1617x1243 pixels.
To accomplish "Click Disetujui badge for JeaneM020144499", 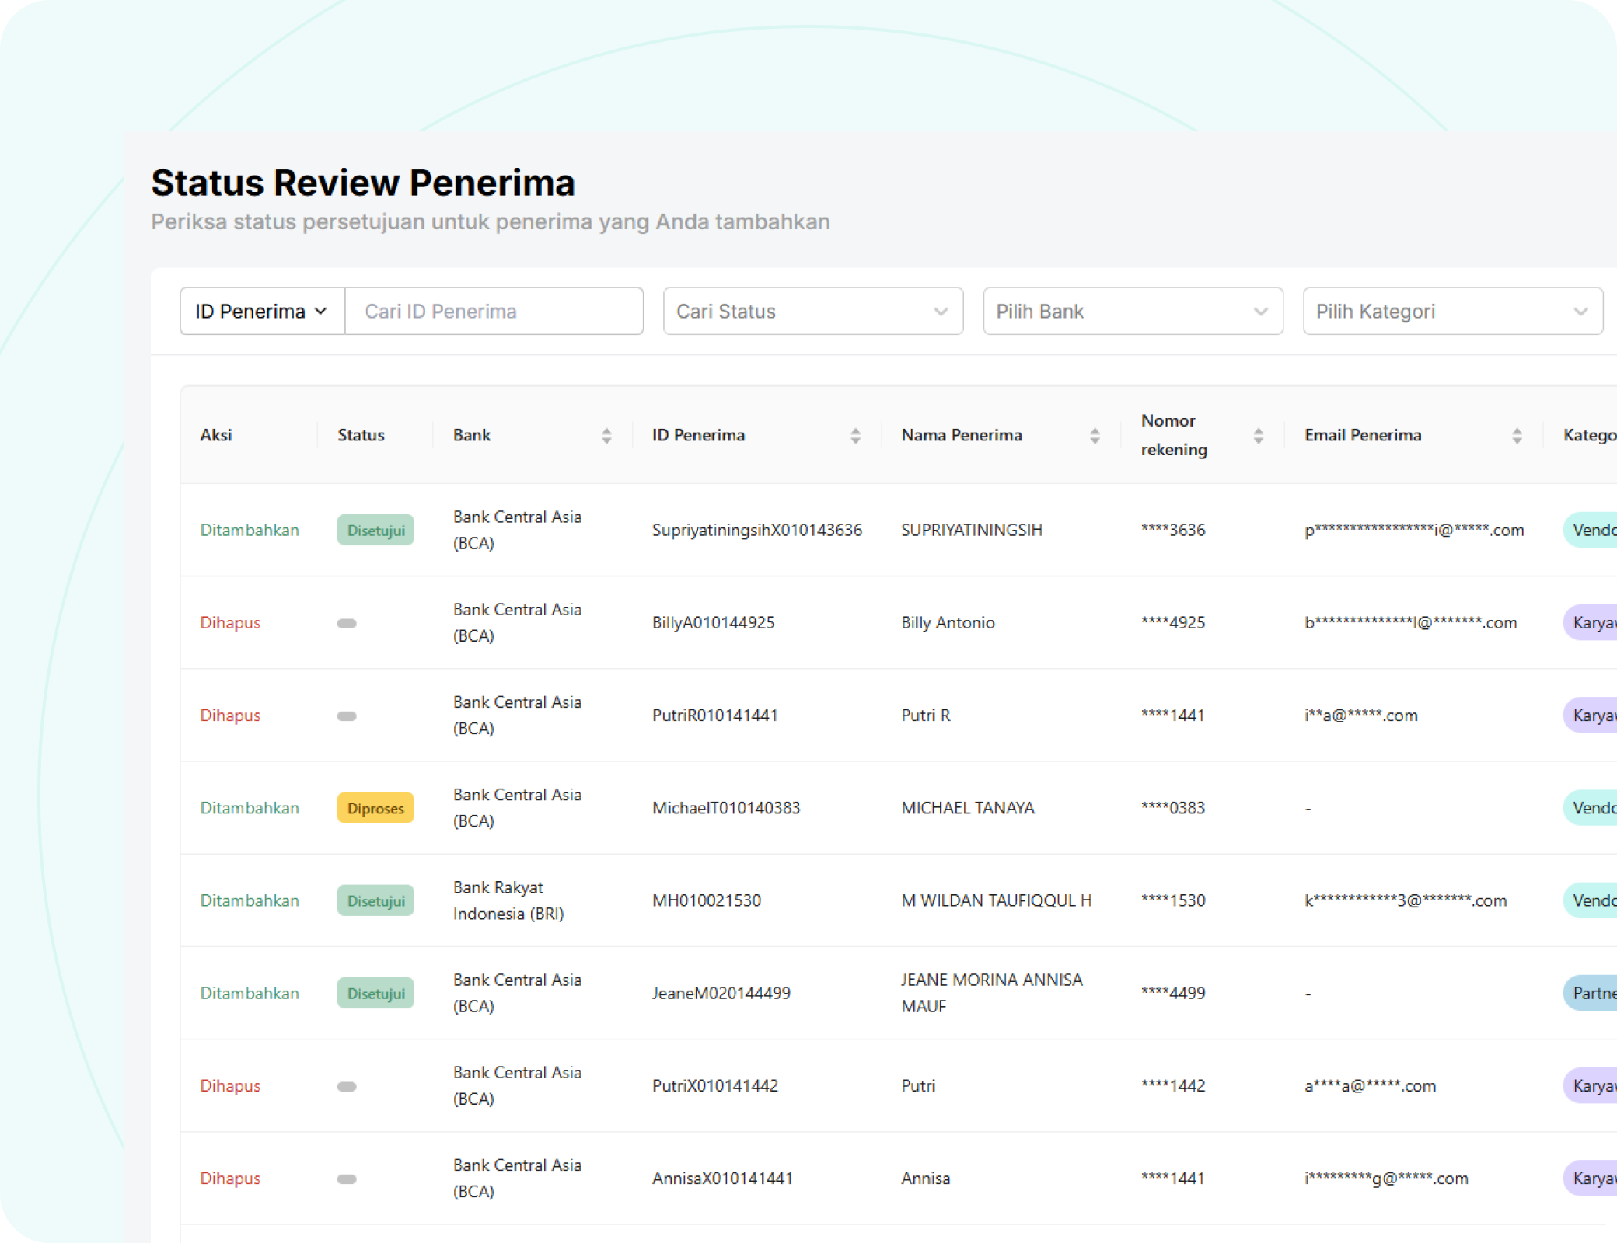I will [375, 994].
